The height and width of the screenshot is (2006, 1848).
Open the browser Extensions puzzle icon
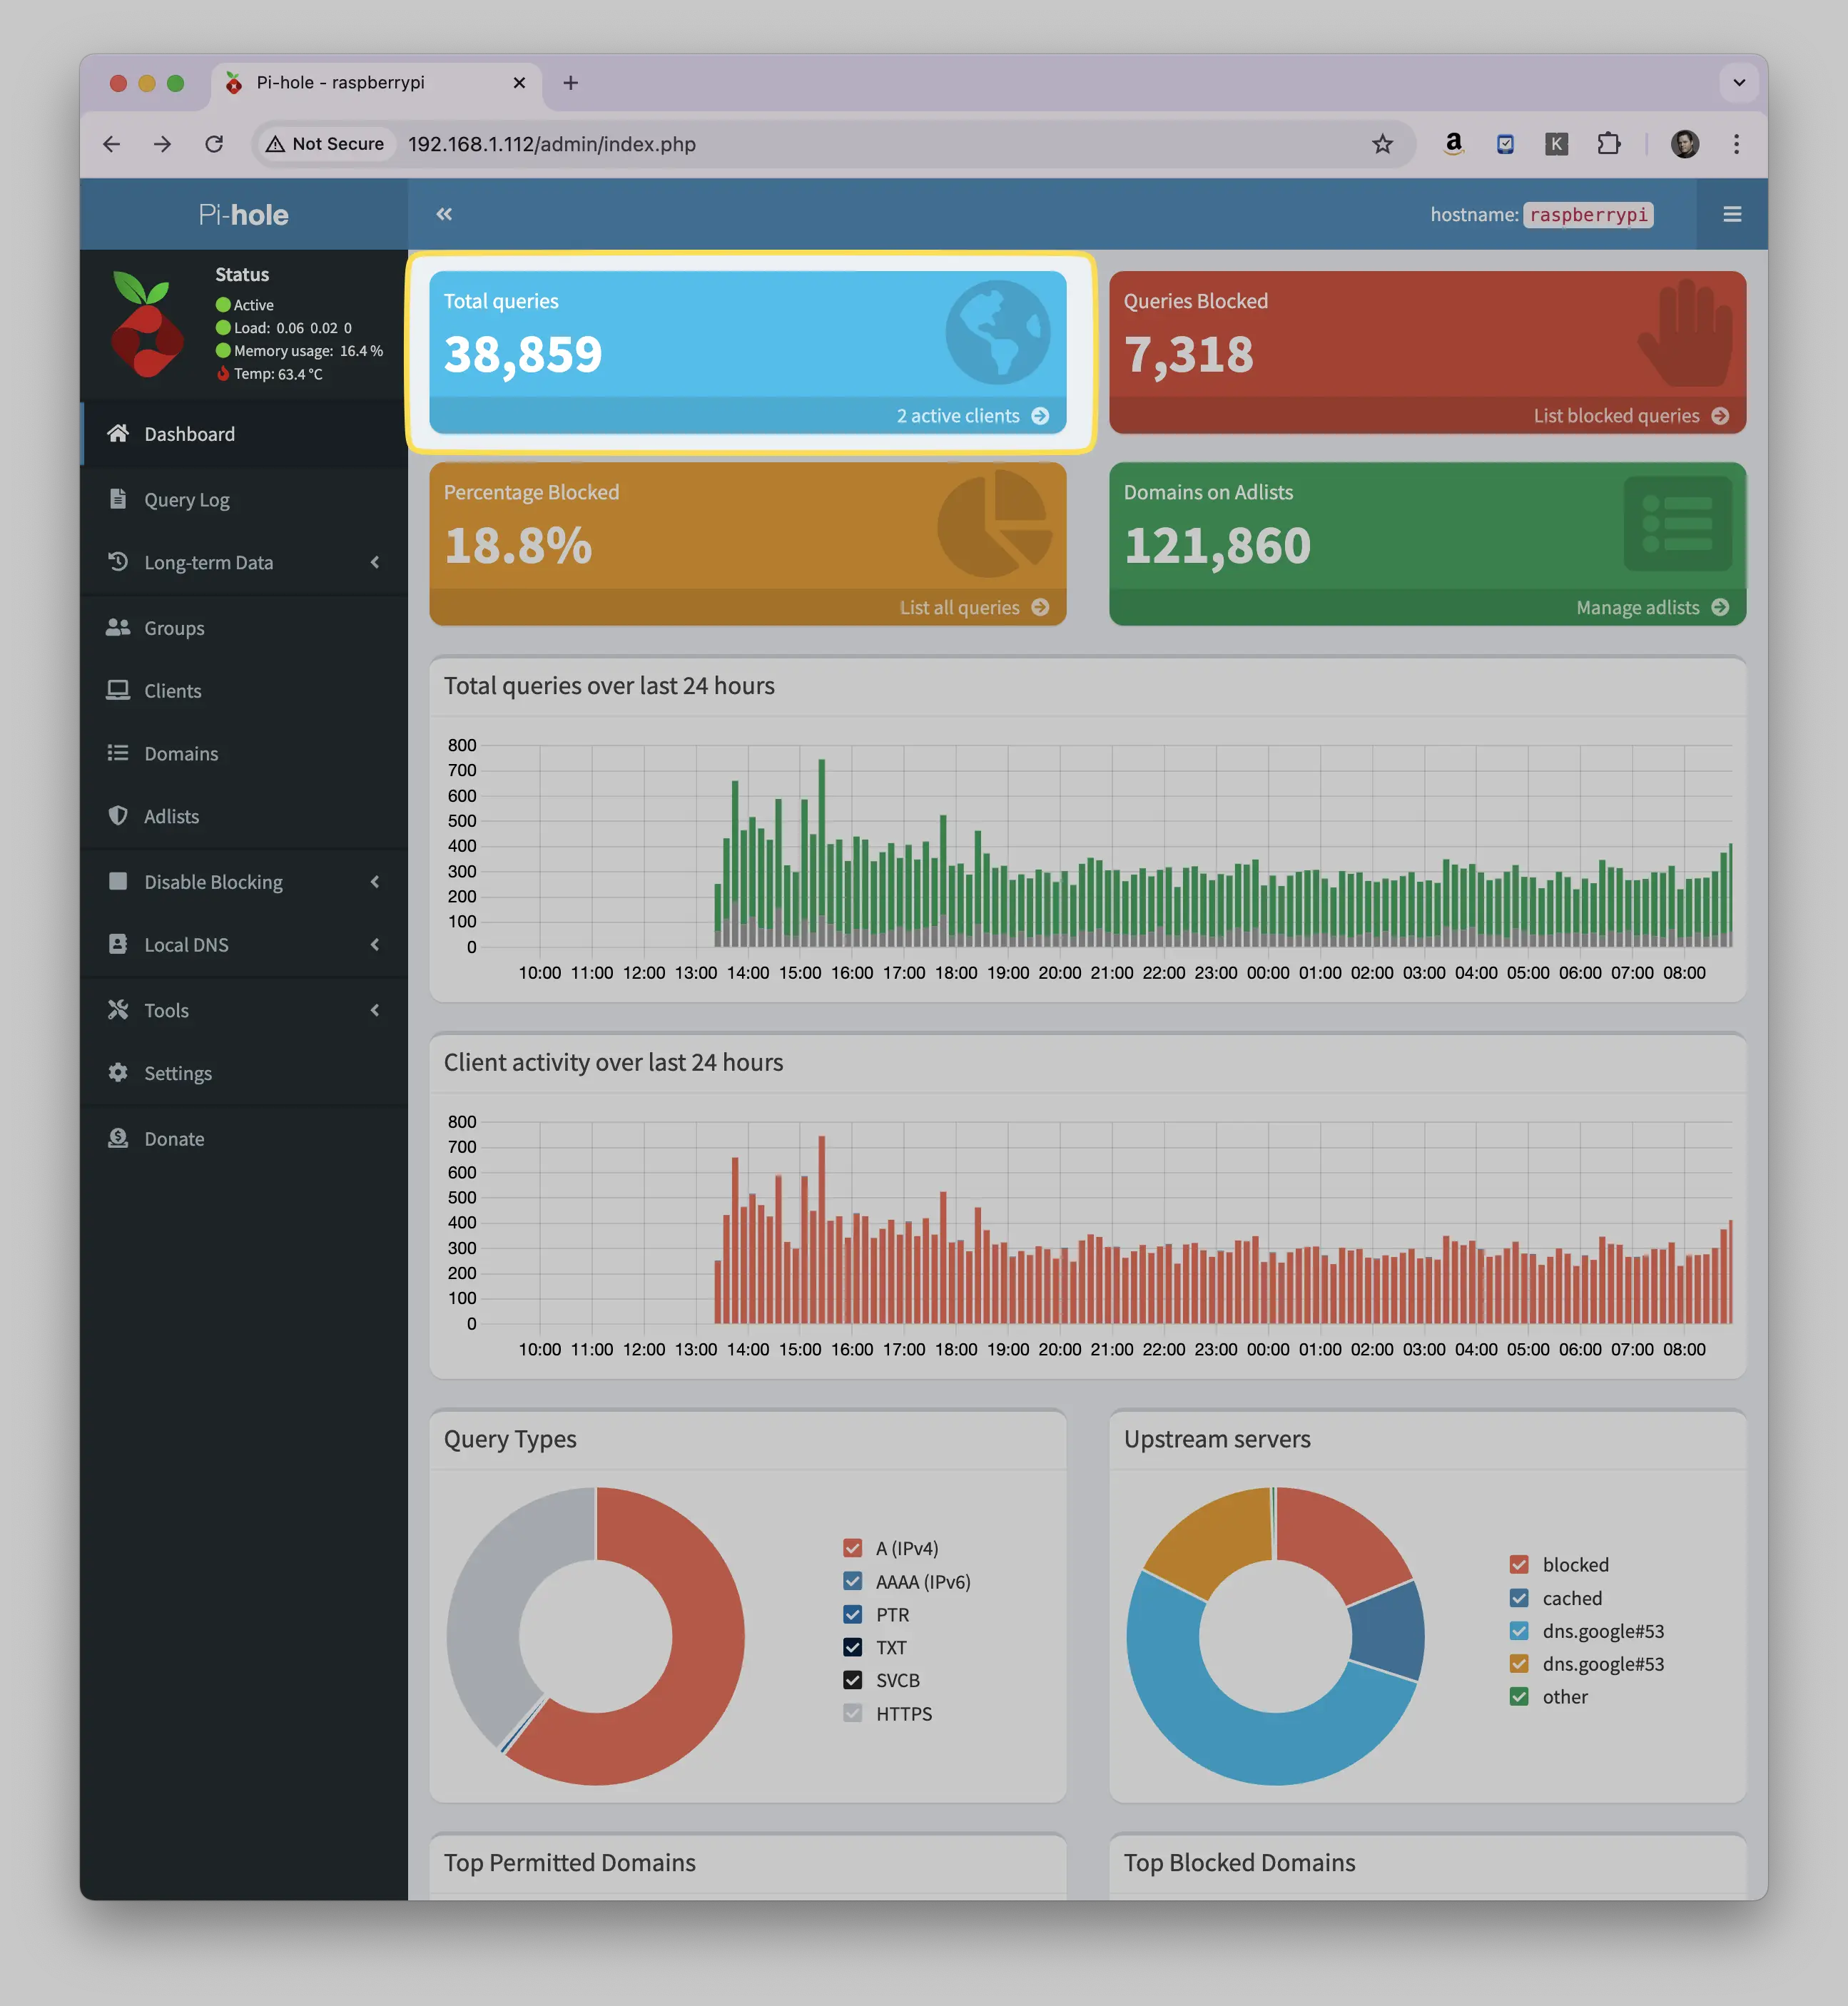point(1608,144)
